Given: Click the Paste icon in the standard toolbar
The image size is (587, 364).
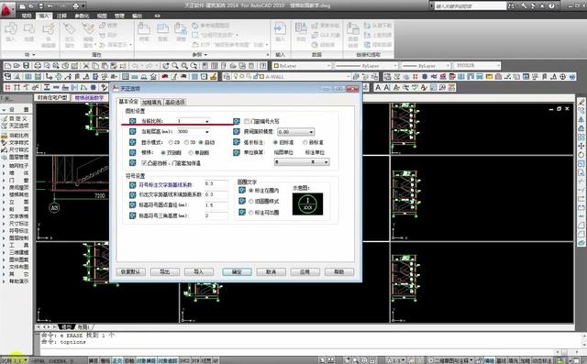Looking at the screenshot, I should tap(105, 66).
